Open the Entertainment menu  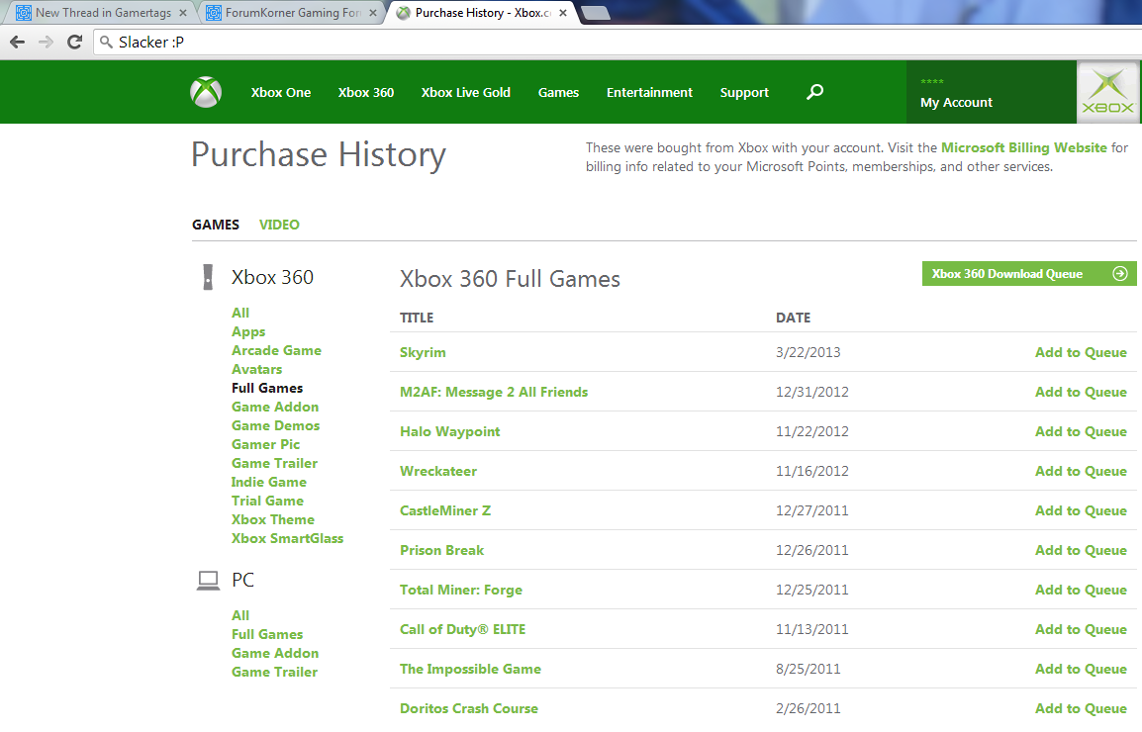pyautogui.click(x=649, y=93)
